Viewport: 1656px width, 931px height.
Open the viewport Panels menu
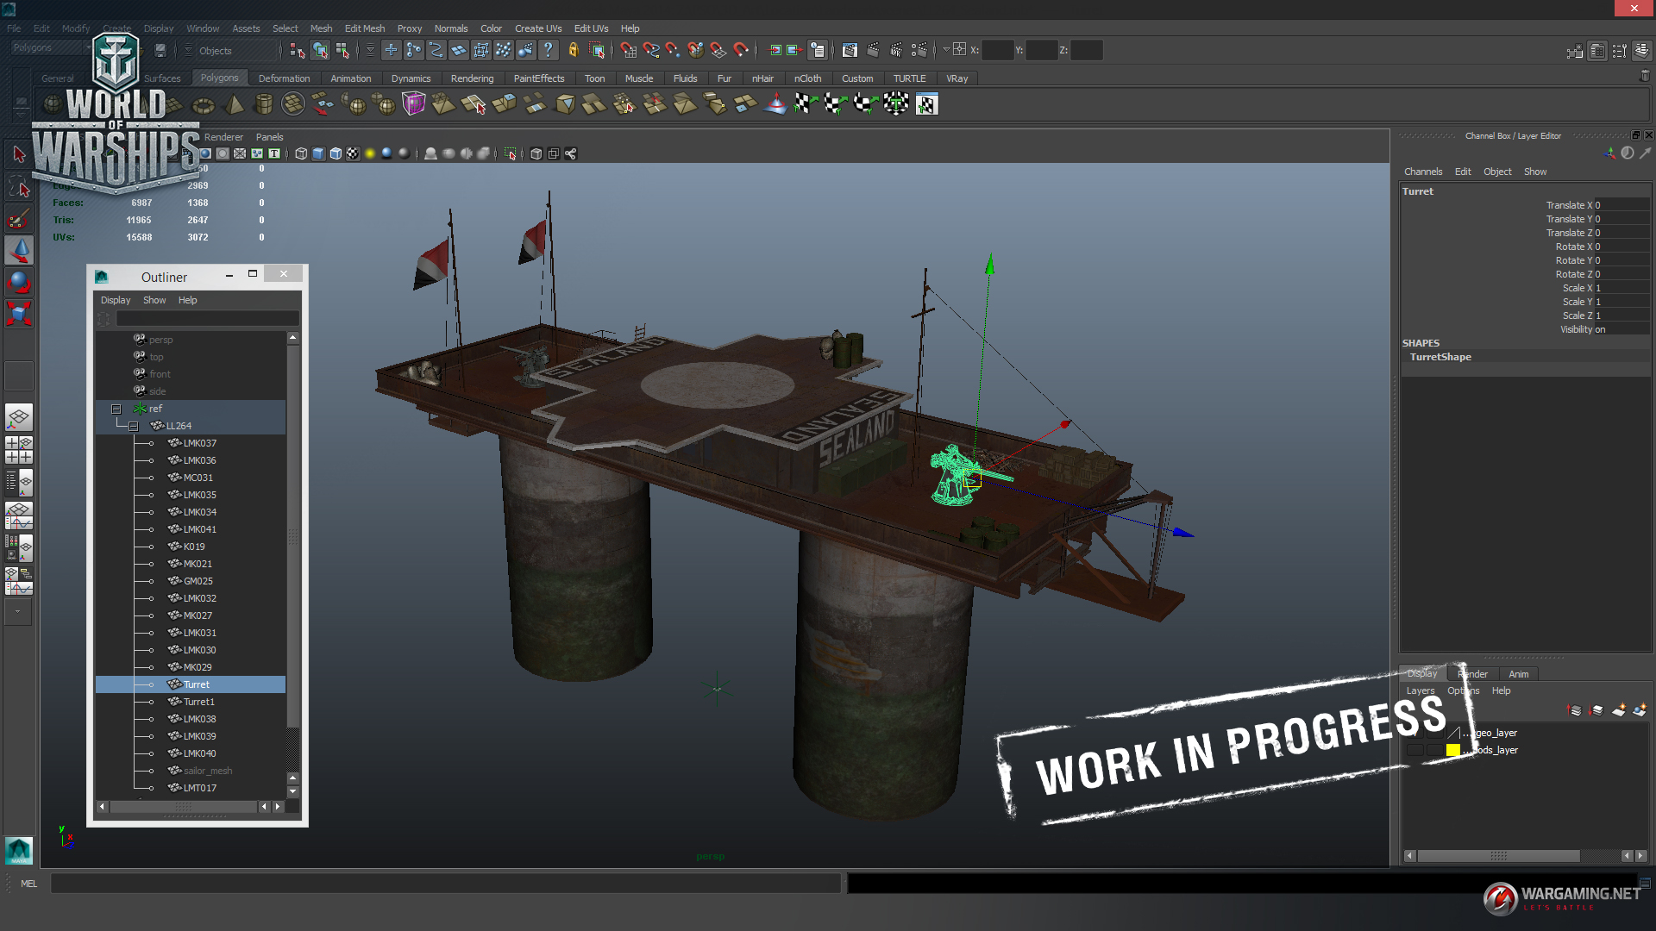[x=269, y=137]
